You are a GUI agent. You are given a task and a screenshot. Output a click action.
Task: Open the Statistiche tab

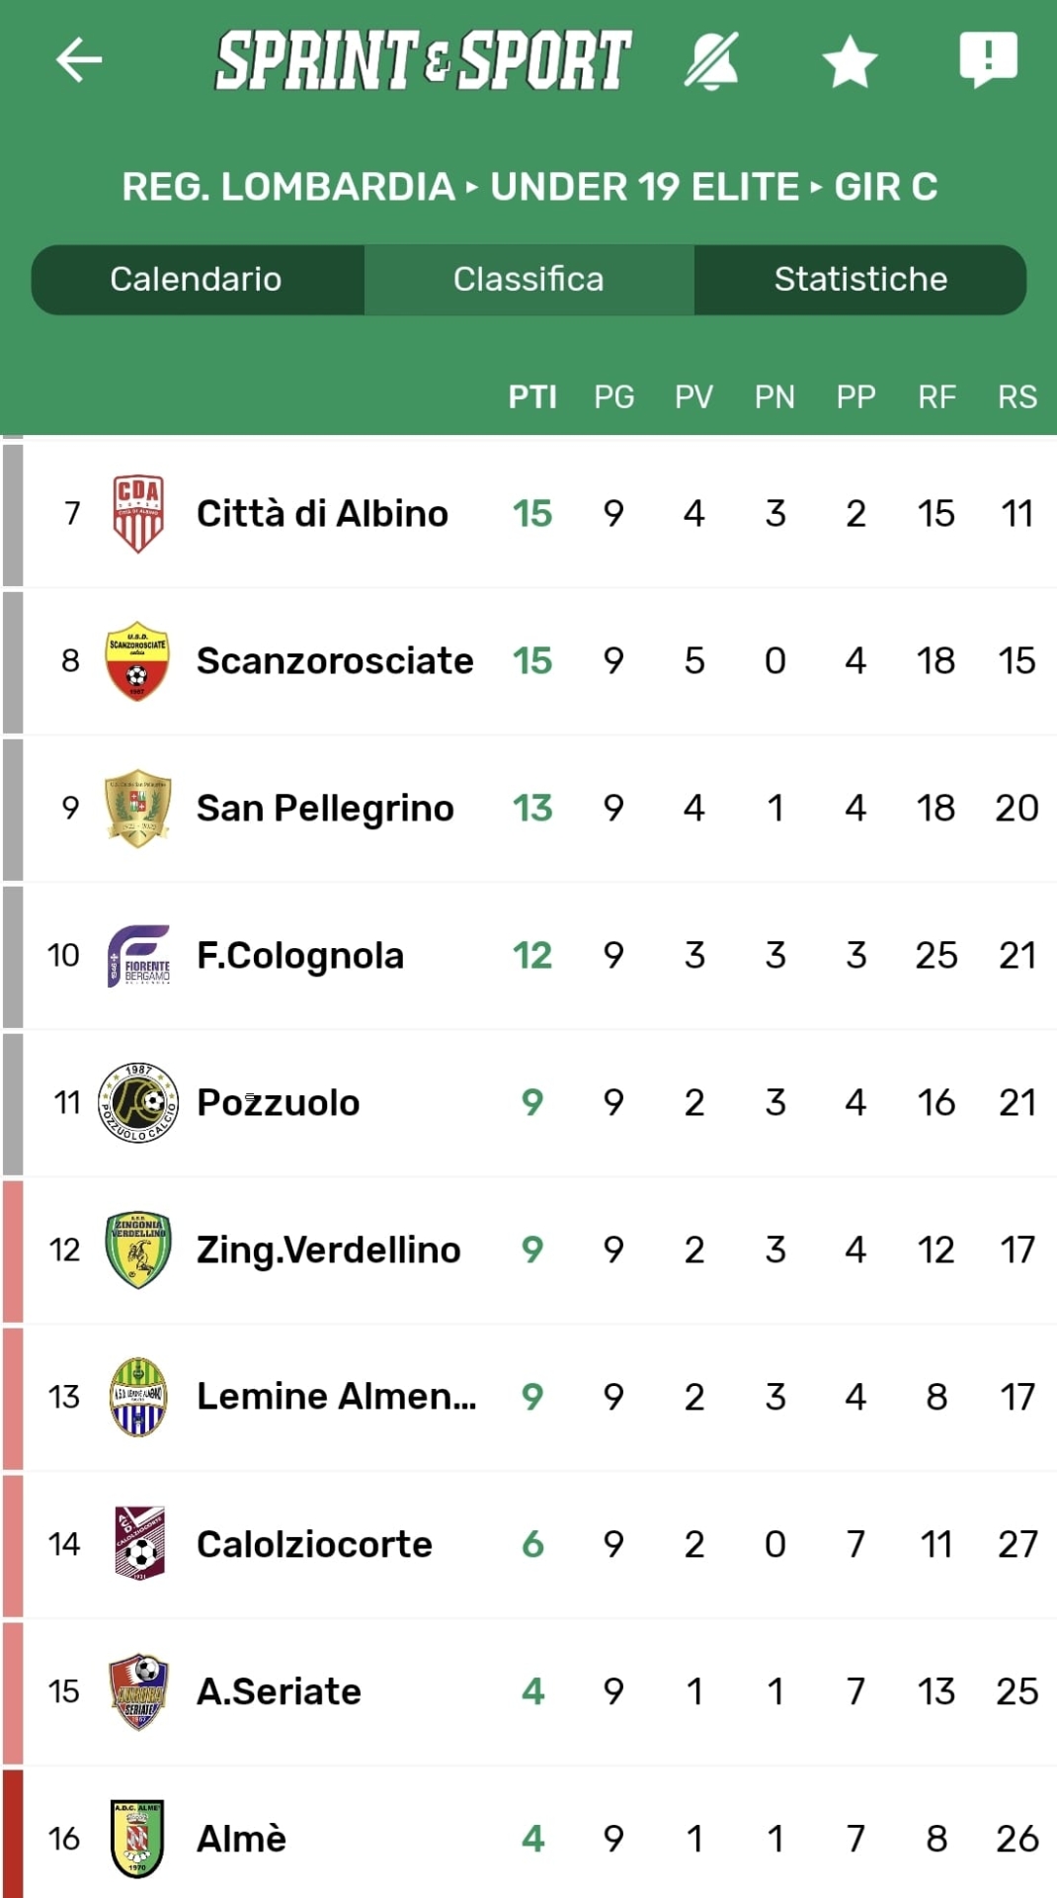[x=860, y=280]
